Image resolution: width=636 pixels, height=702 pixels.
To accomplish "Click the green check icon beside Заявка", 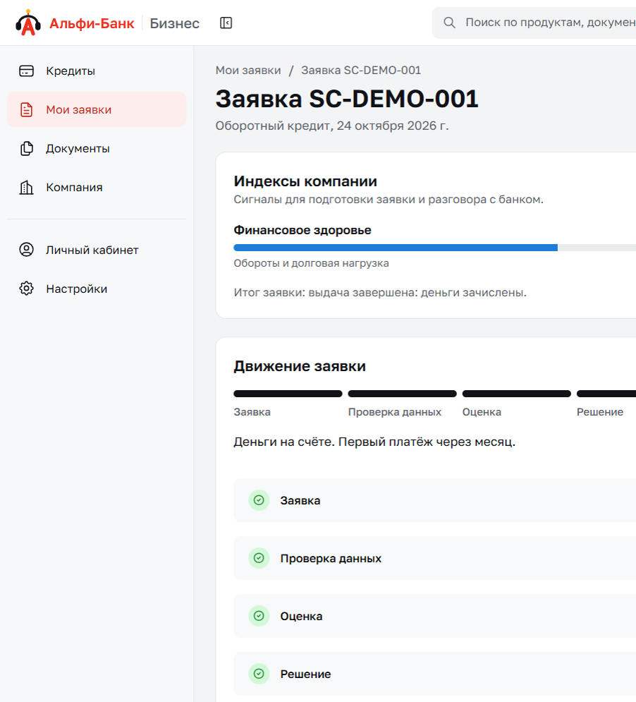I will (x=259, y=500).
